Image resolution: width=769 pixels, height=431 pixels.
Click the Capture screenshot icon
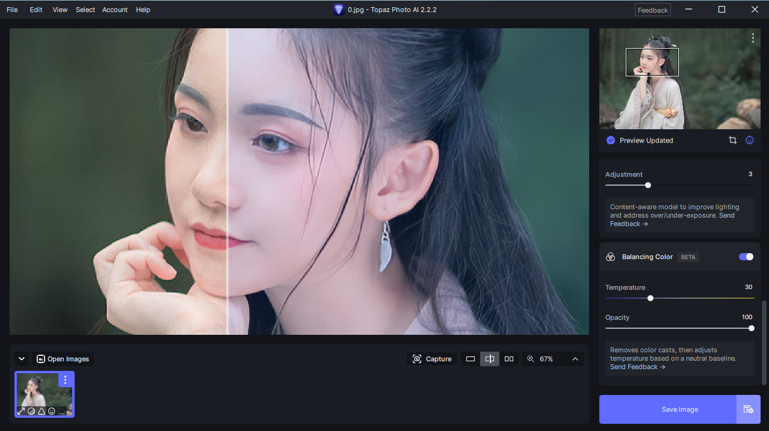tap(417, 359)
